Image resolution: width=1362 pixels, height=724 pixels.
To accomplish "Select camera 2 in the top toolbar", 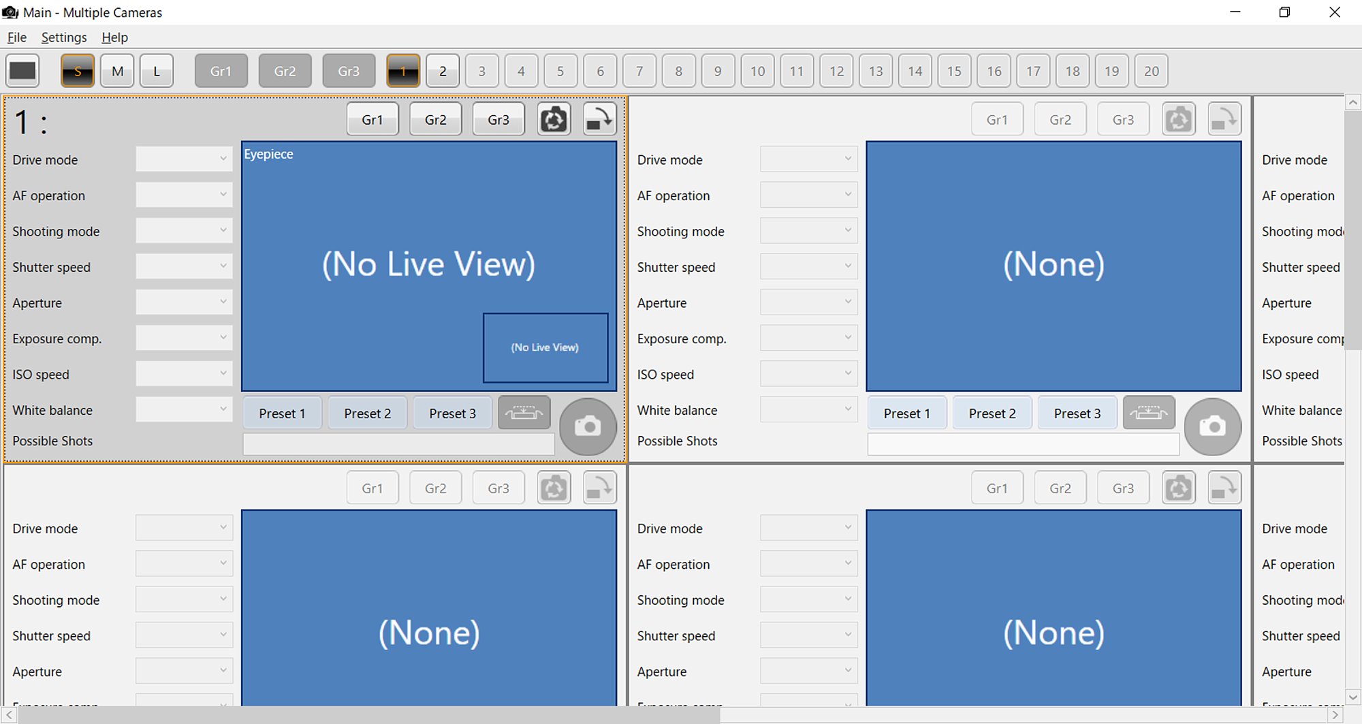I will [x=443, y=71].
